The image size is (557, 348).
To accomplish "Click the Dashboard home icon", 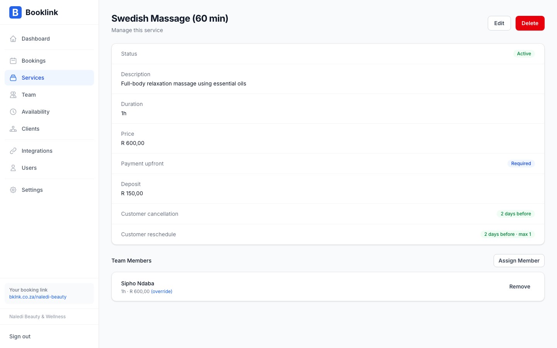I will click(13, 39).
